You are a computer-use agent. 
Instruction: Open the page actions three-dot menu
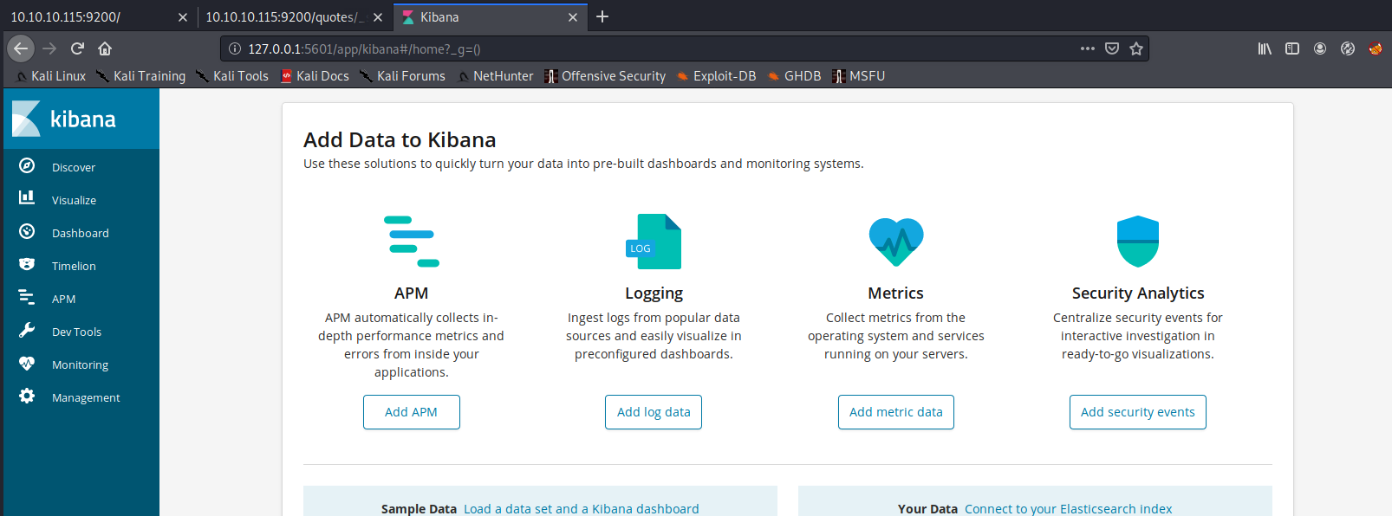(1087, 48)
